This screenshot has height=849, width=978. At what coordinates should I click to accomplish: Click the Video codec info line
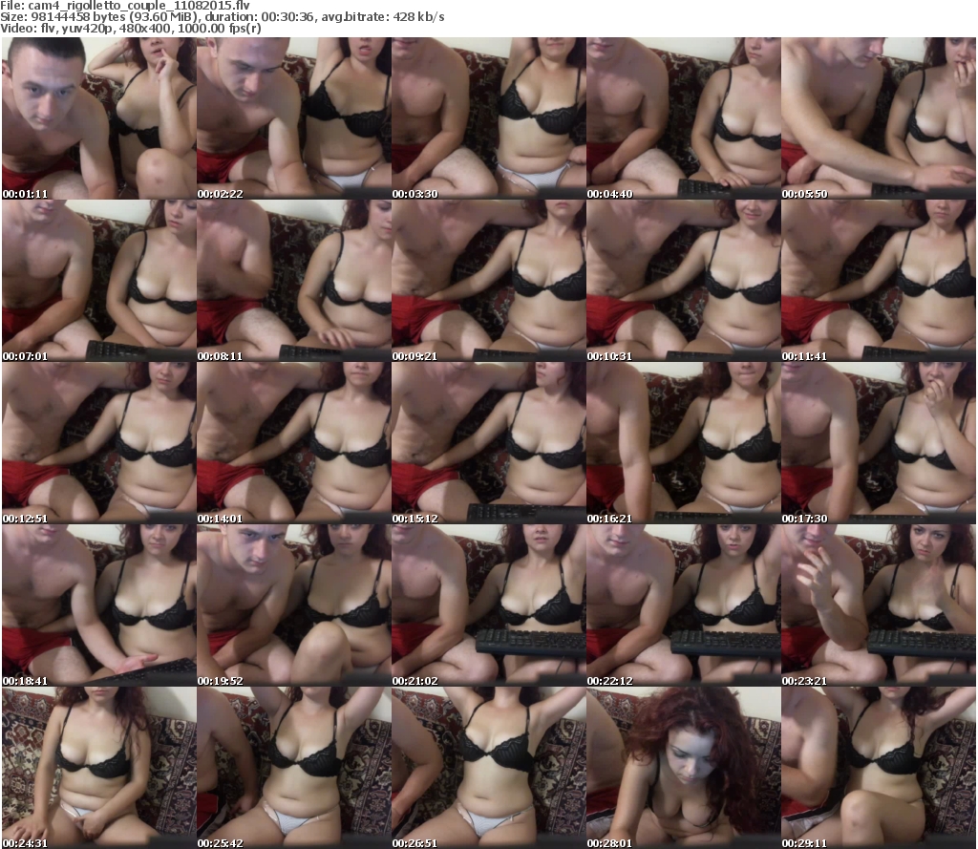130,28
